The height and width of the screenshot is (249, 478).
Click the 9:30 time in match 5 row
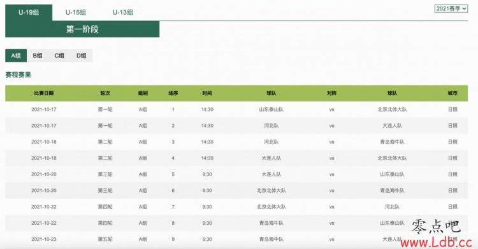(207, 174)
